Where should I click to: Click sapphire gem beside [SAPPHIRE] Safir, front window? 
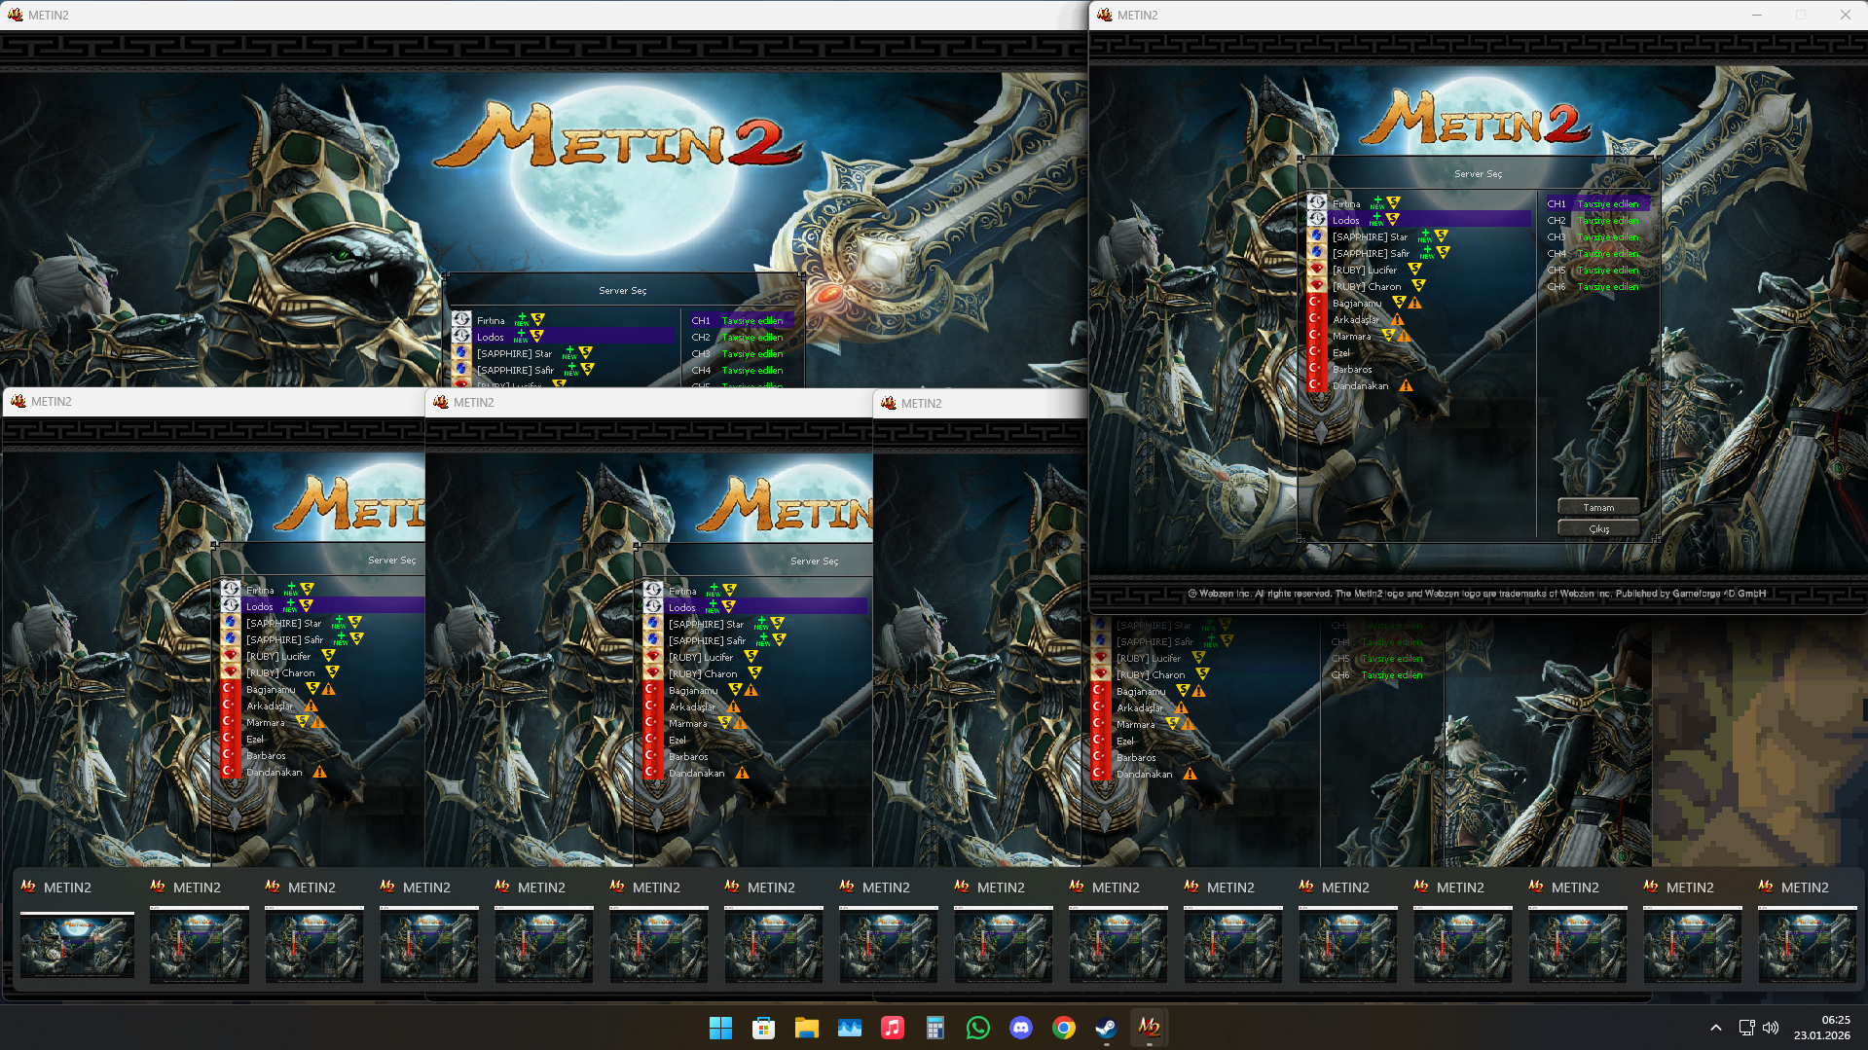[1317, 253]
